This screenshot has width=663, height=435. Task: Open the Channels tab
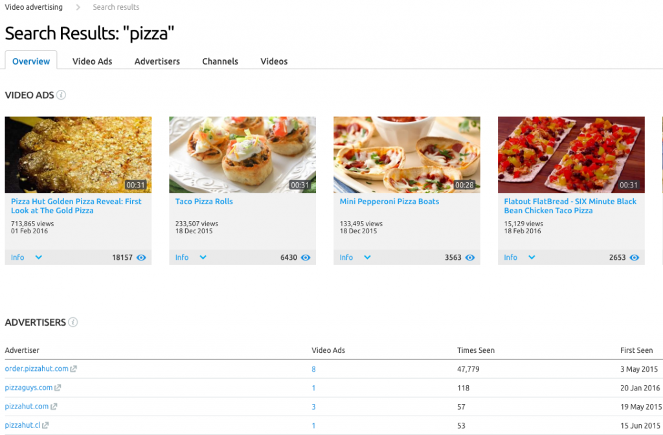click(220, 61)
